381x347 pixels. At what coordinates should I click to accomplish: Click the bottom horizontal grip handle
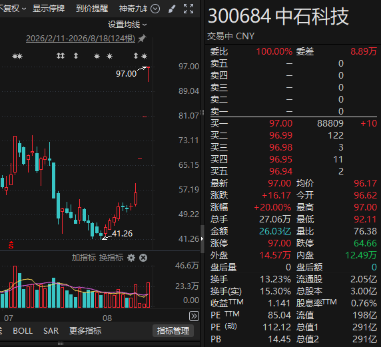pos(61,344)
